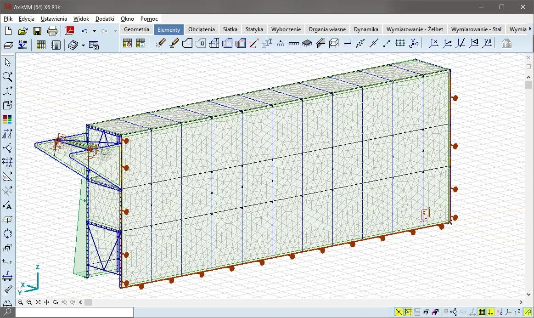Click the Print icon
This screenshot has height=318, width=534.
pyautogui.click(x=52, y=31)
